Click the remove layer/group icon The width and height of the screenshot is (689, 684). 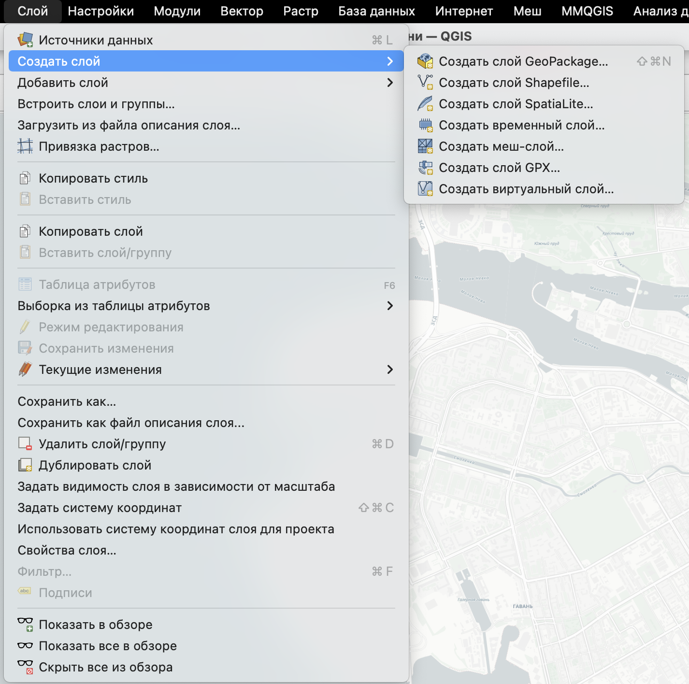(25, 444)
